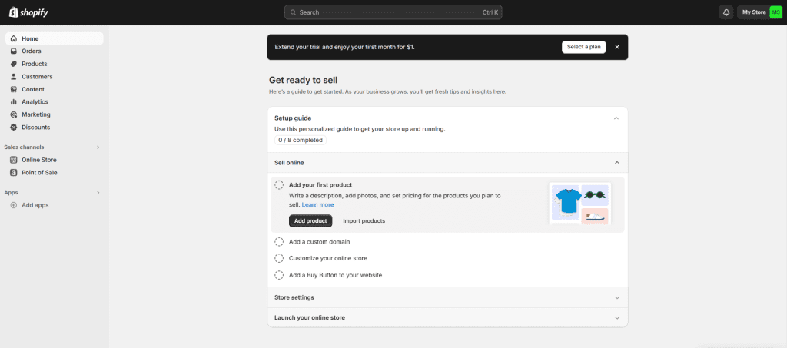Check off Add a Buy Button circle
The image size is (787, 348).
[279, 275]
